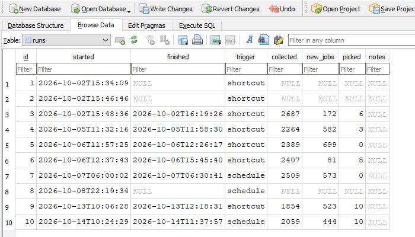Viewport: 415px width, 237px height.
Task: Click the clear sorting arrows icon
Action: click(x=164, y=40)
